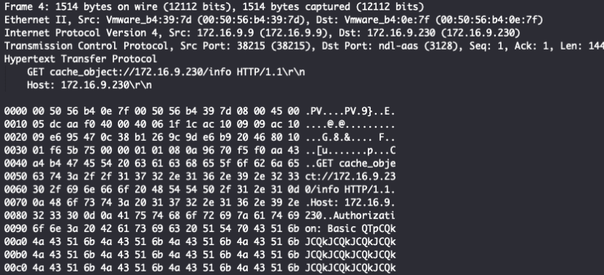Select the Ethernet II header line

click(x=273, y=20)
